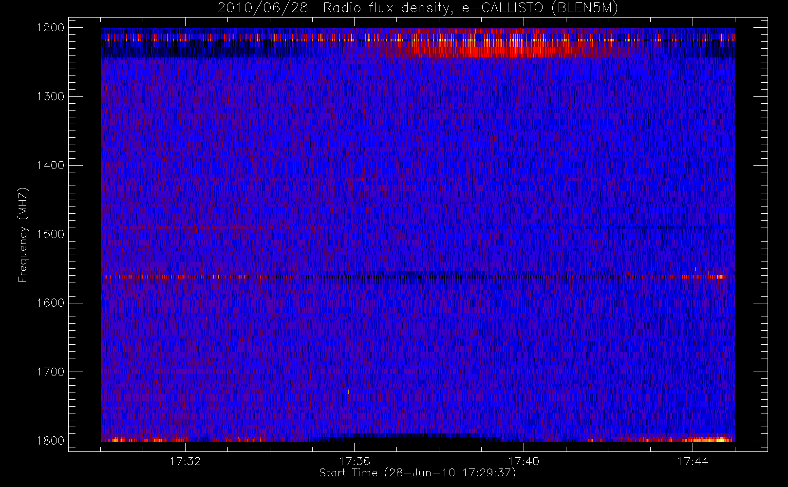The height and width of the screenshot is (487, 788).
Task: Click the 1600 frequency tick label
Action: click(51, 303)
